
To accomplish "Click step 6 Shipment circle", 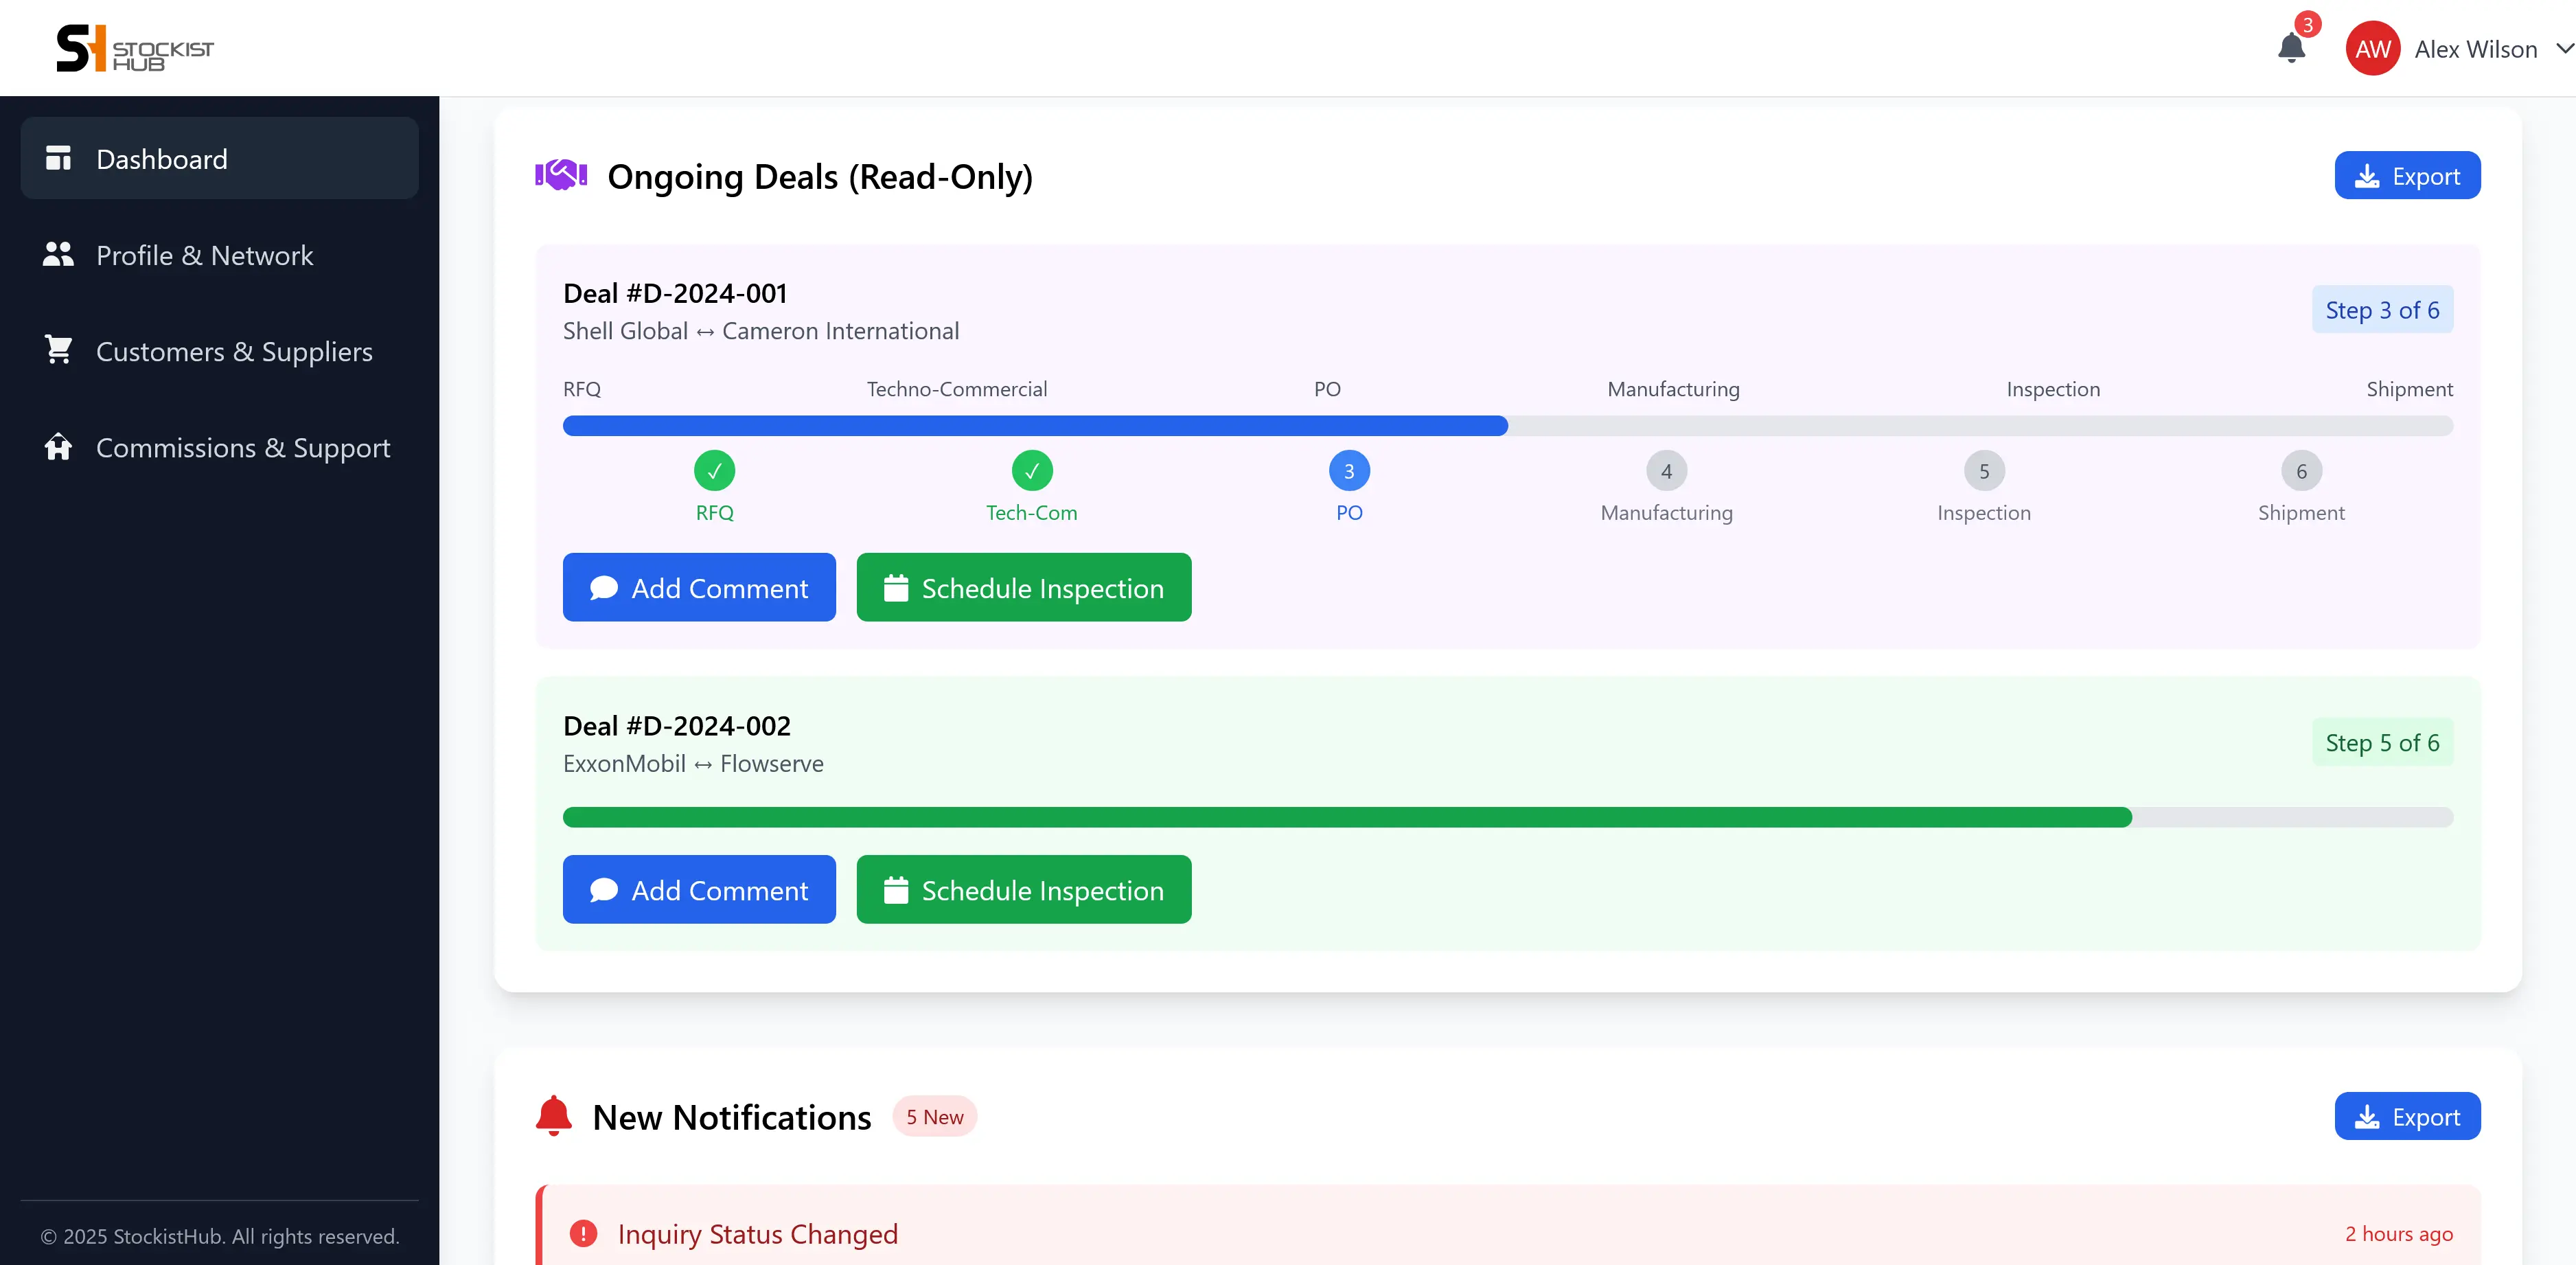I will (2301, 470).
